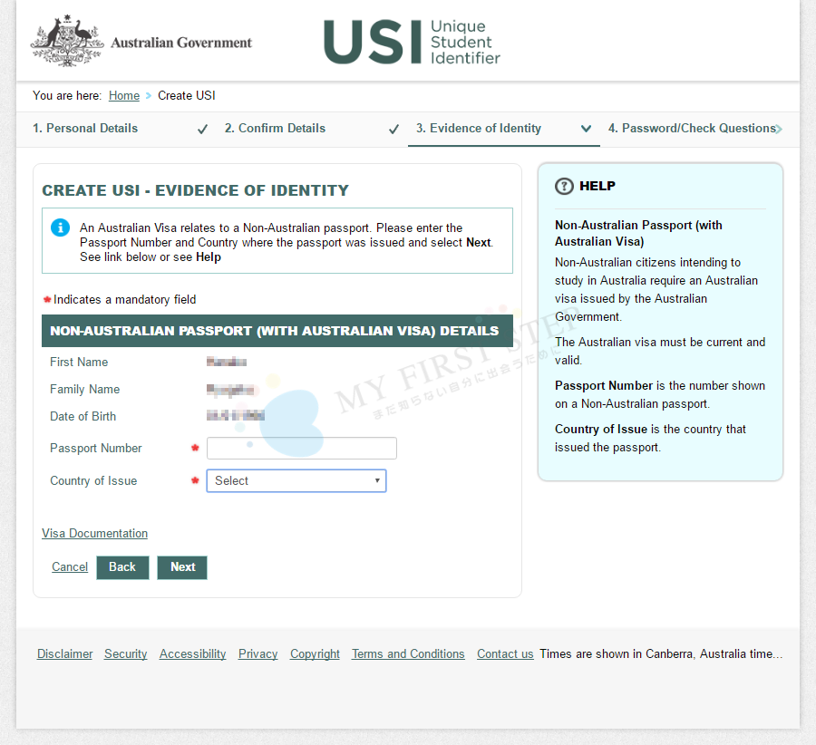Open the Visa Documentation link
The image size is (816, 745).
point(94,533)
